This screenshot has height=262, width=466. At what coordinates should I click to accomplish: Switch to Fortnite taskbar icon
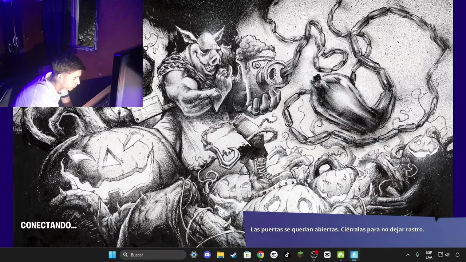(x=354, y=255)
